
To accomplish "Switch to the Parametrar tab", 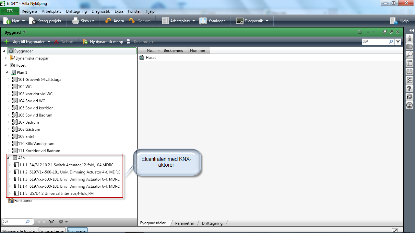I will pyautogui.click(x=184, y=223).
